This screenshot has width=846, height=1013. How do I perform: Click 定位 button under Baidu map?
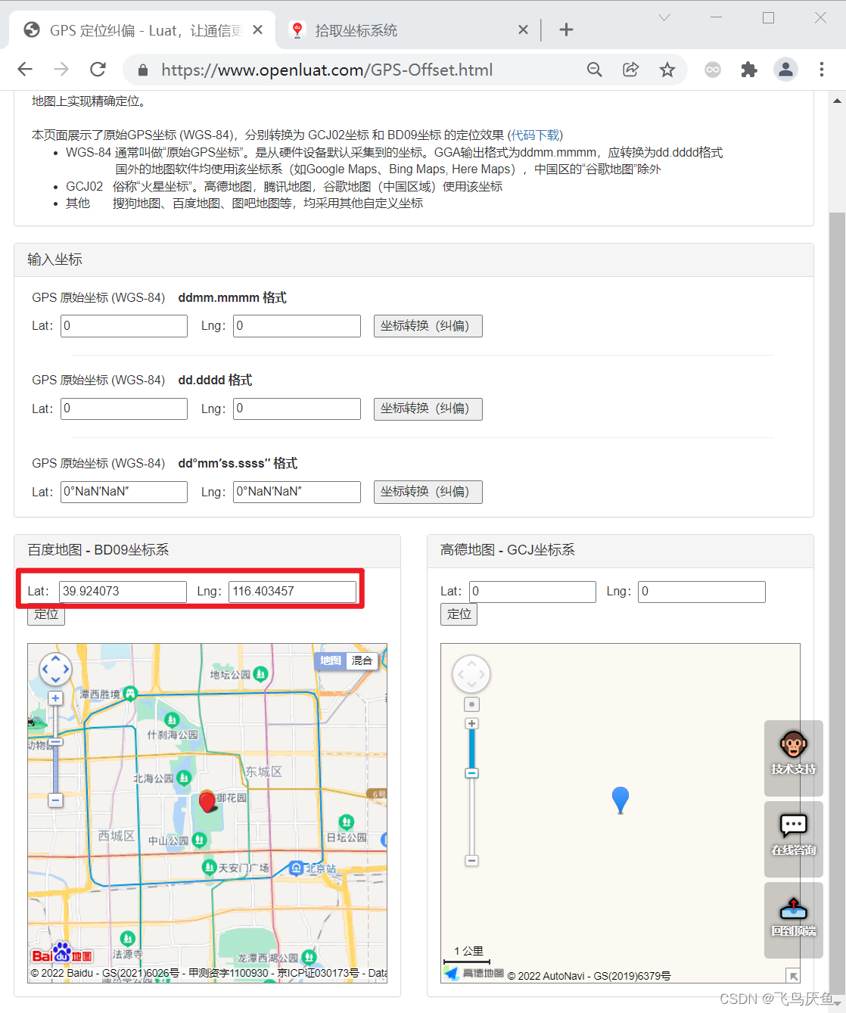point(46,614)
